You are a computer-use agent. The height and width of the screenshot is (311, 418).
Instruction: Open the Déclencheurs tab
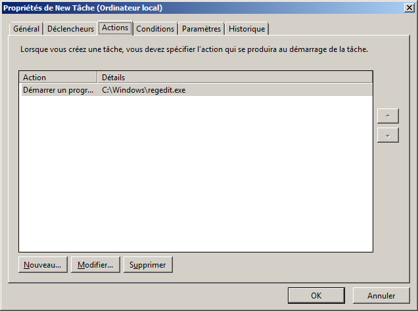click(70, 29)
